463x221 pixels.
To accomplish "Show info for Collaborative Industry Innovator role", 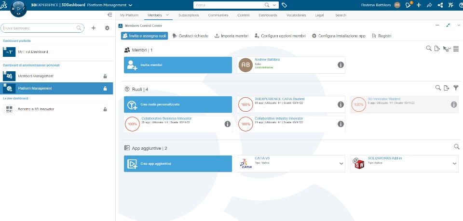I will (x=341, y=124).
